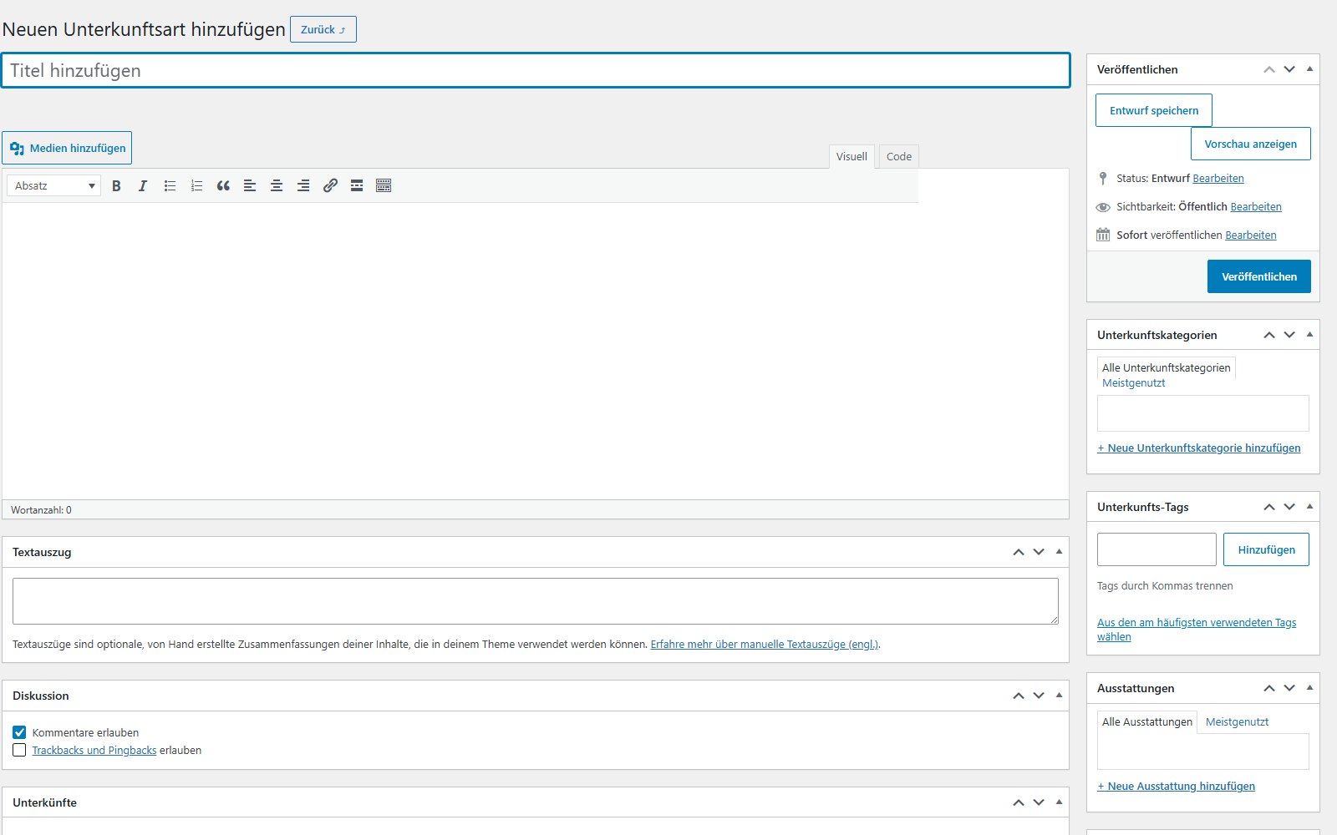Move Veröffentlichen panel down

pos(1289,69)
